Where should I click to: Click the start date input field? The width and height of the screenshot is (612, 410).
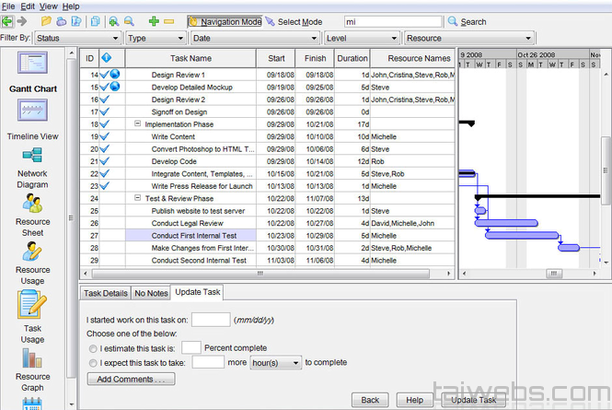click(x=210, y=320)
